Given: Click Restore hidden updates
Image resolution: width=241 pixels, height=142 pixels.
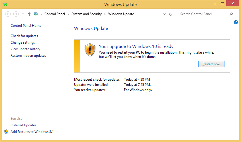Looking at the screenshot, I should (x=28, y=56).
